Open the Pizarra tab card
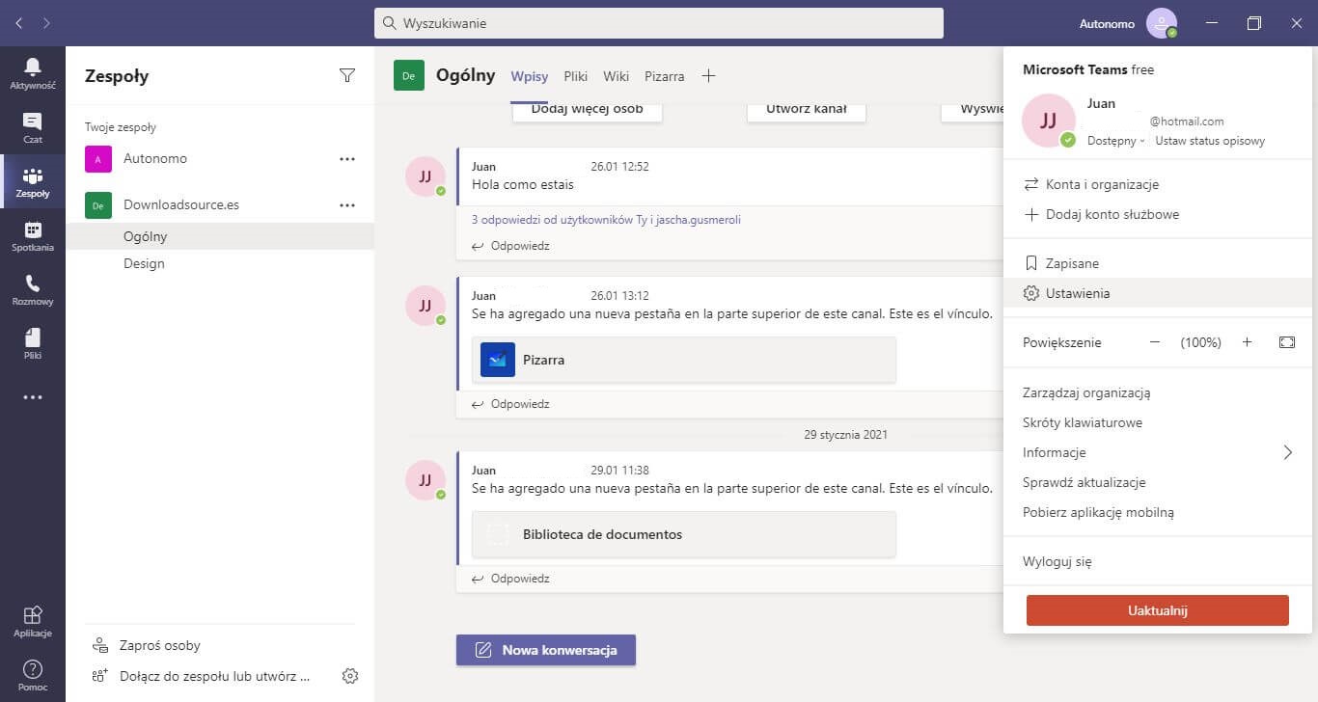The height and width of the screenshot is (702, 1318). (684, 360)
